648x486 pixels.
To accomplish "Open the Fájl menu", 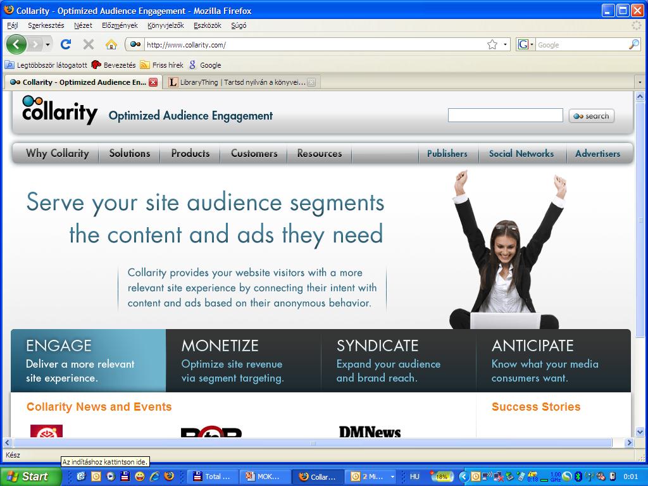I will click(13, 25).
